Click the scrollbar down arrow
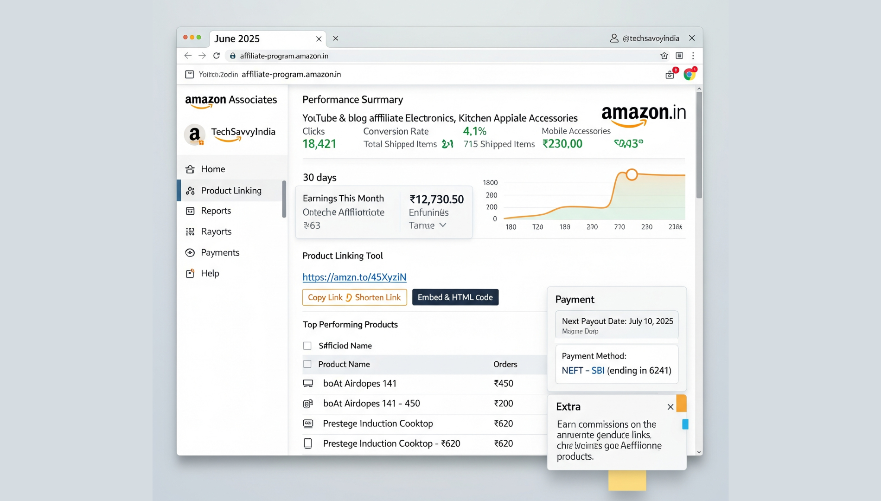Image resolution: width=881 pixels, height=501 pixels. [699, 452]
